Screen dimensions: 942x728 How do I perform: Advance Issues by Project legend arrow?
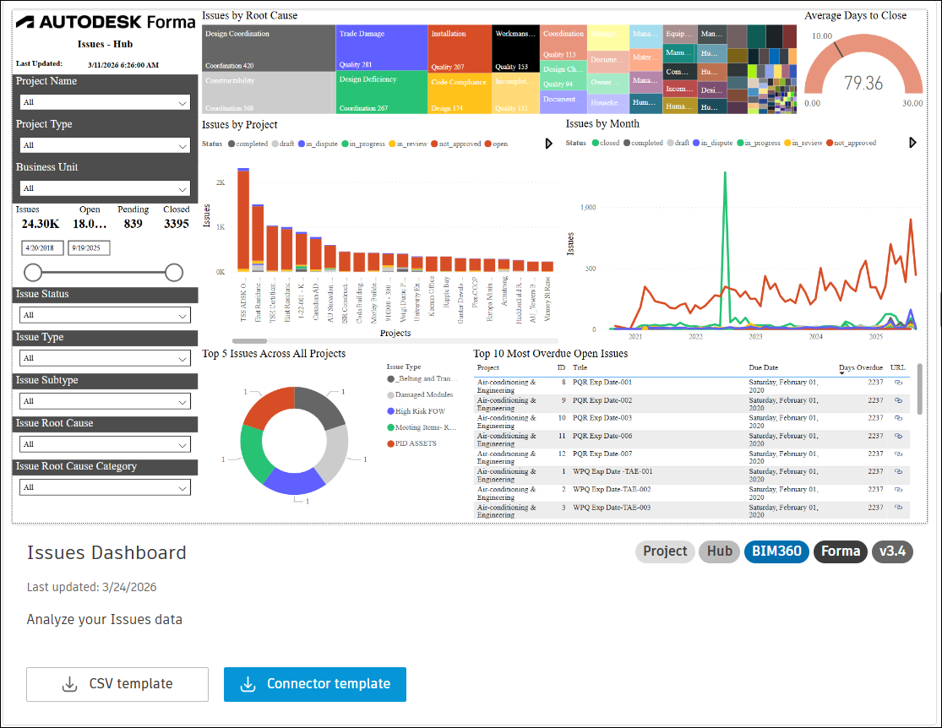click(x=548, y=144)
